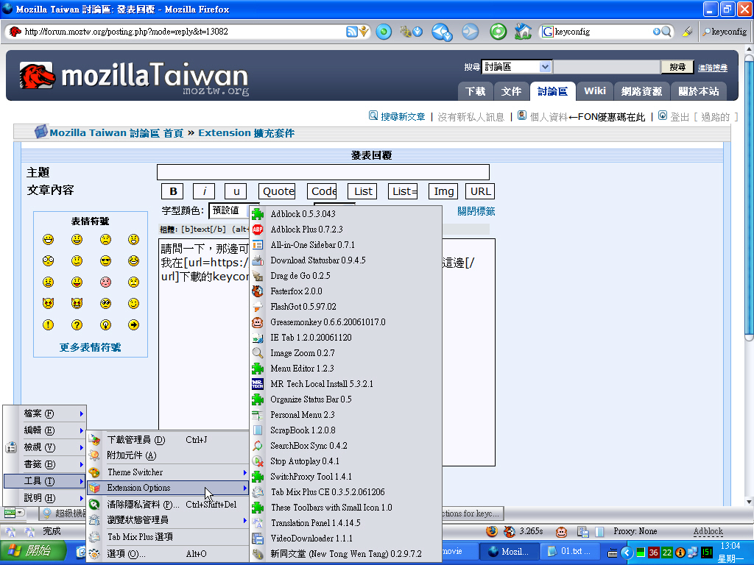Open the 更多表情符號 more emoticons link
The width and height of the screenshot is (754, 565).
tap(90, 347)
